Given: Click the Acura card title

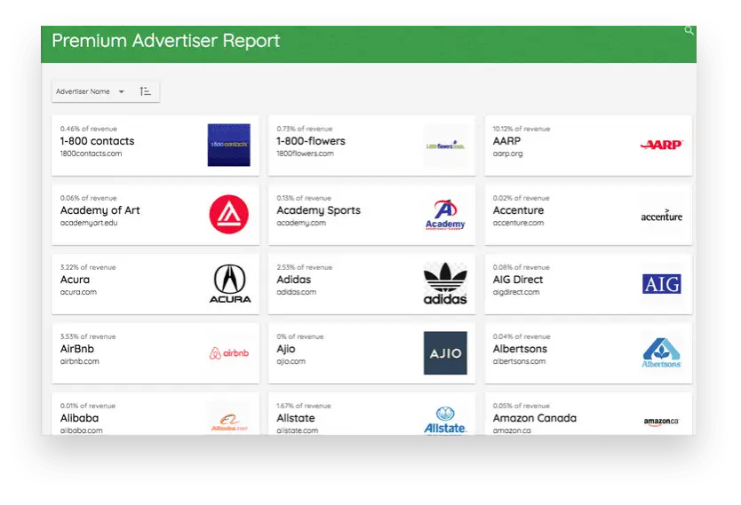Looking at the screenshot, I should [75, 280].
